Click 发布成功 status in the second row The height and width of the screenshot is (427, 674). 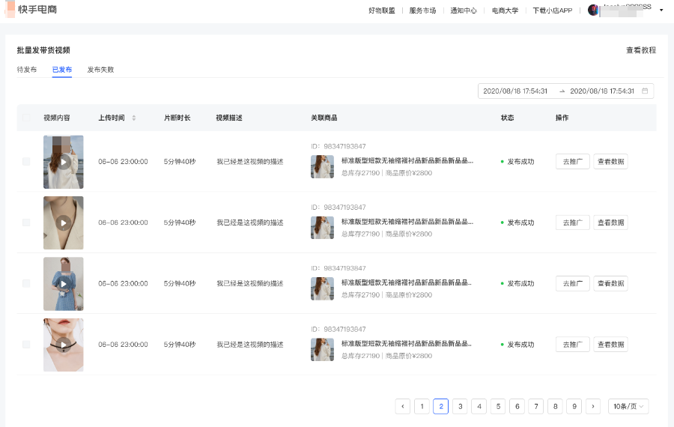(517, 222)
